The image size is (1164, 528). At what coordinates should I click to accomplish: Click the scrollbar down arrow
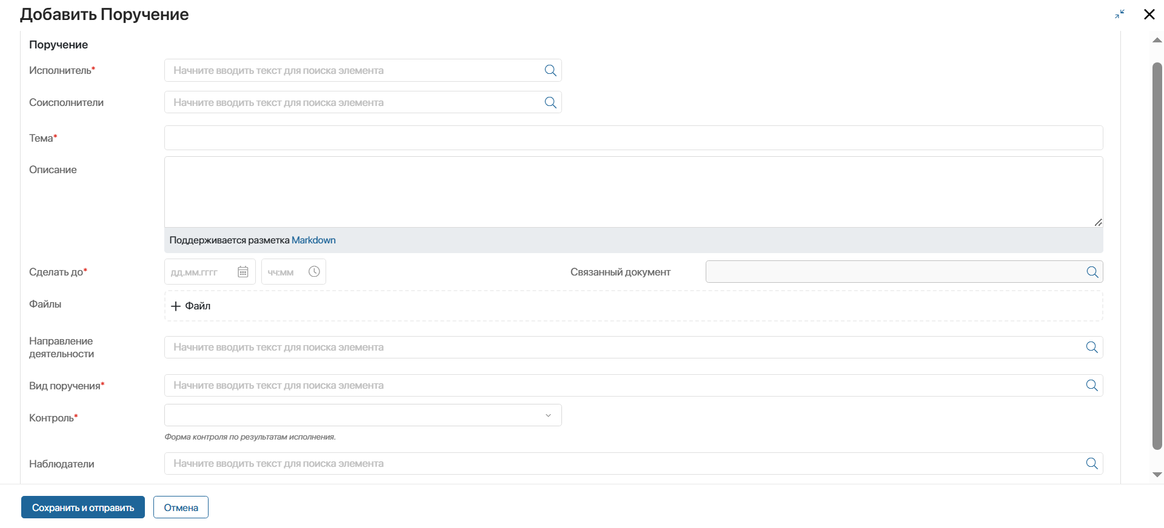pos(1157,475)
